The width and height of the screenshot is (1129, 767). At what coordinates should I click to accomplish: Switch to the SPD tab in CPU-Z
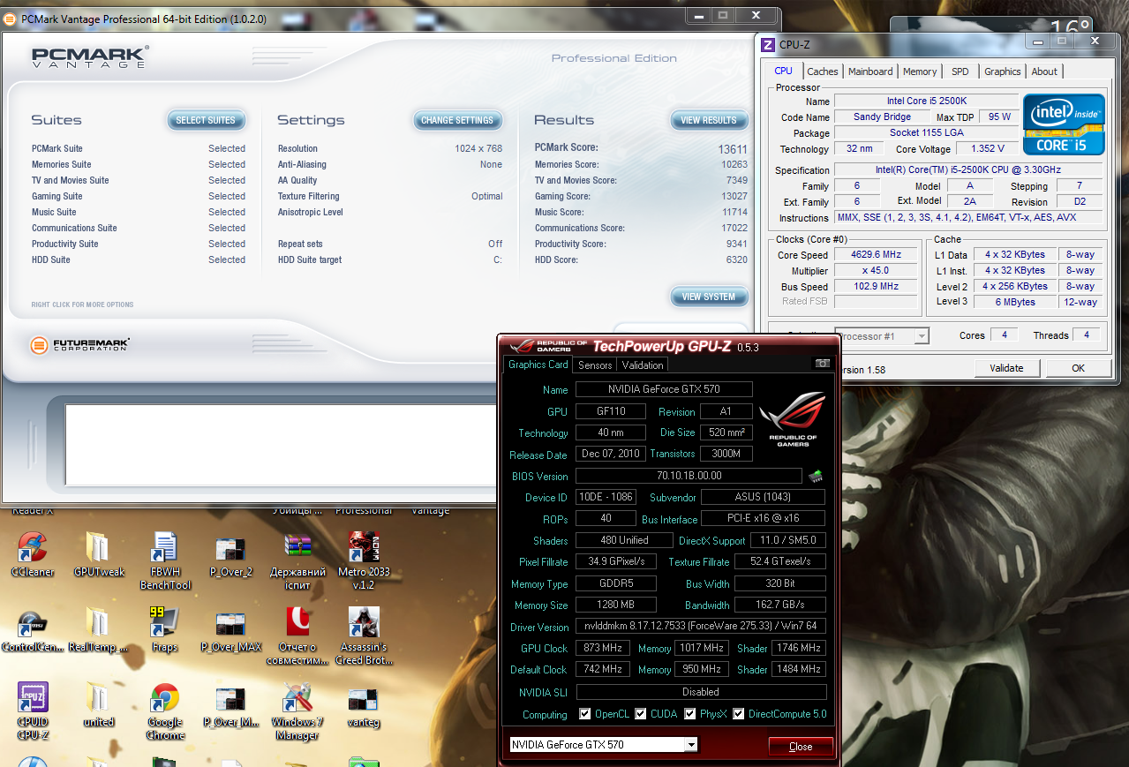coord(960,71)
